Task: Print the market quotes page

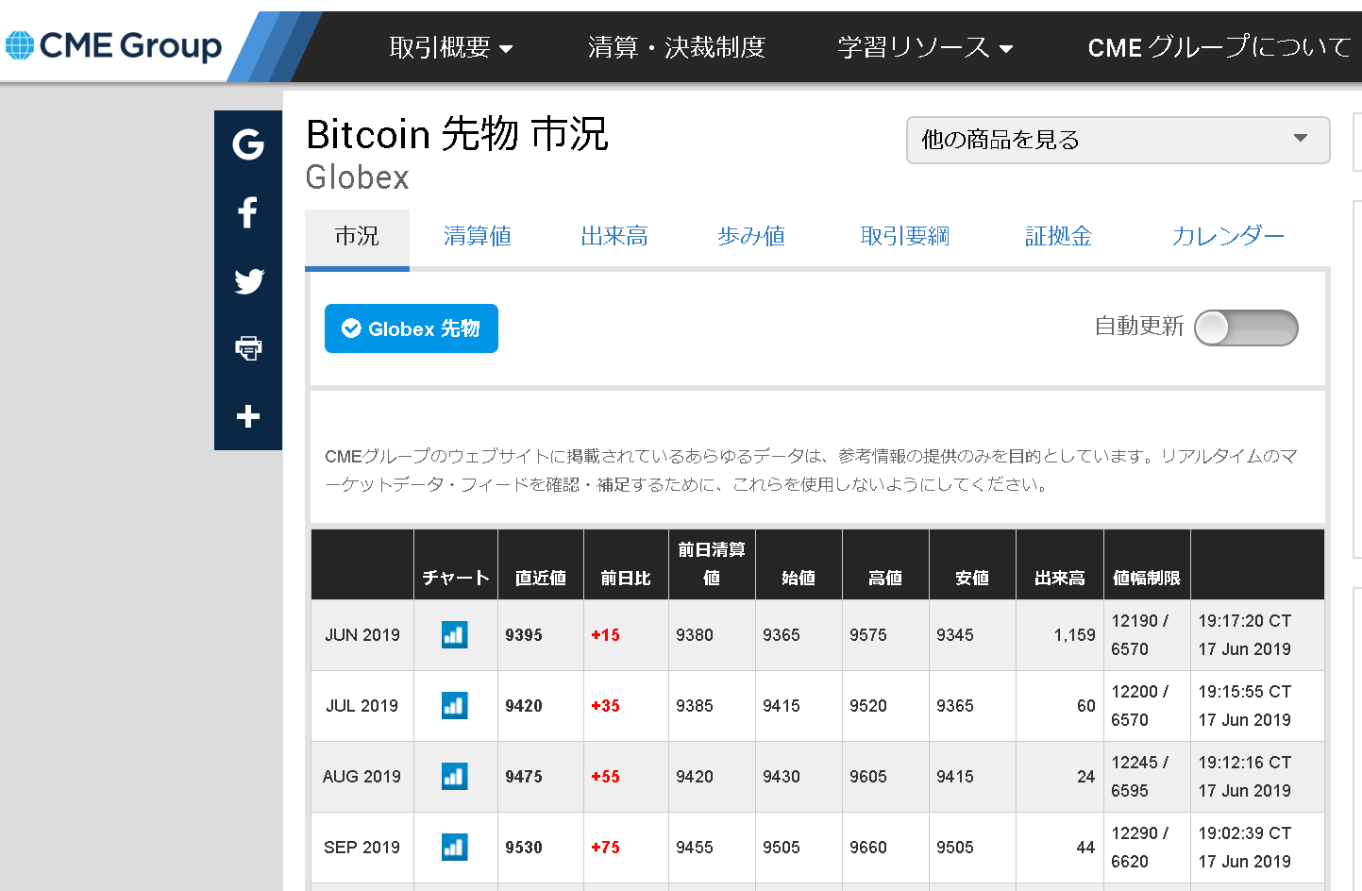Action: coord(247,347)
